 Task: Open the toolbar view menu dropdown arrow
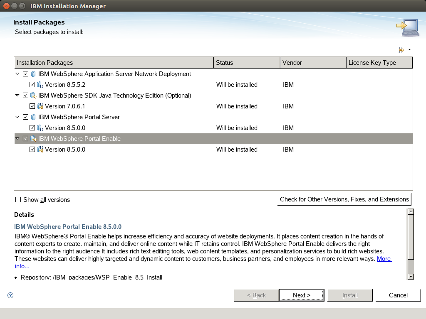(x=409, y=50)
